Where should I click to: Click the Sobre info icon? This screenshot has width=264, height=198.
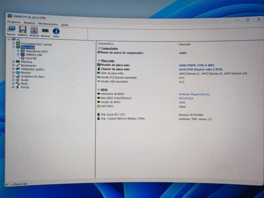pos(56,33)
